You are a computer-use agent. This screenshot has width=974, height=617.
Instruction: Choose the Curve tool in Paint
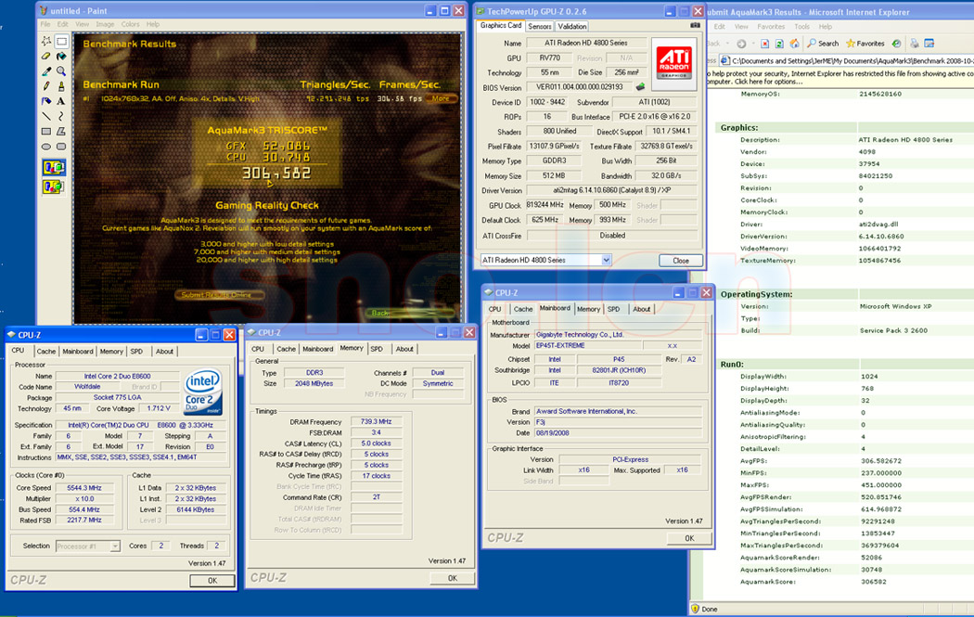61,116
